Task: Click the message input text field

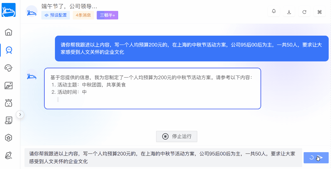Action: pos(163,158)
